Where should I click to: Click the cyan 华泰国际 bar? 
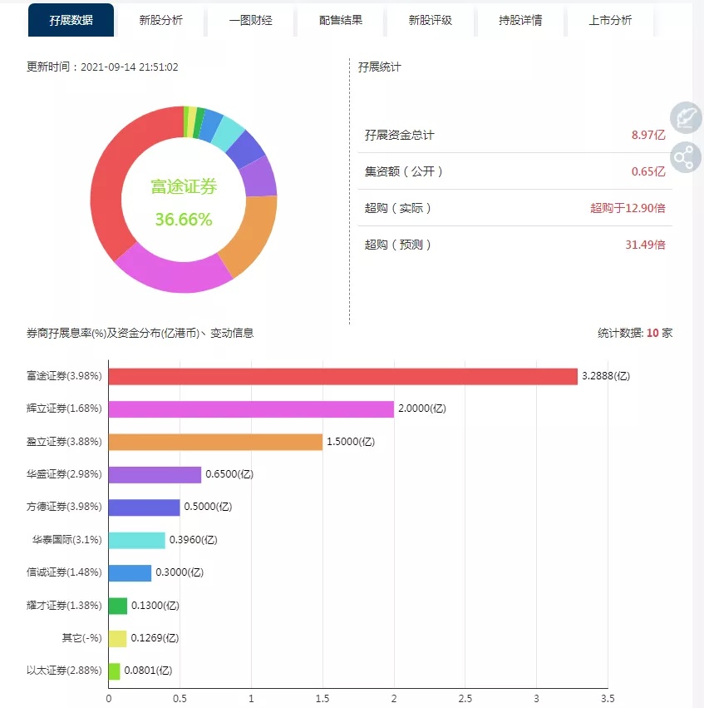(136, 541)
